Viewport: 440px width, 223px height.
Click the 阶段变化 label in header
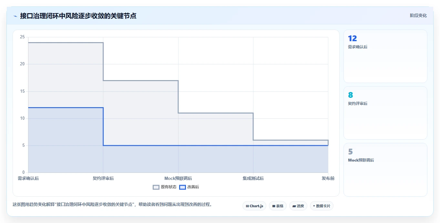418,15
